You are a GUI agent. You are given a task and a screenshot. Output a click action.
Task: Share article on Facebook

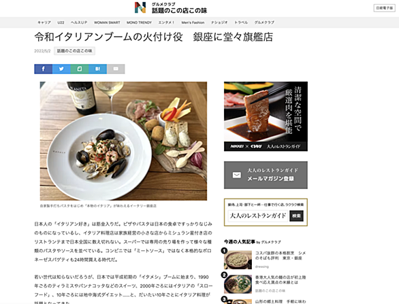pyautogui.click(x=44, y=69)
